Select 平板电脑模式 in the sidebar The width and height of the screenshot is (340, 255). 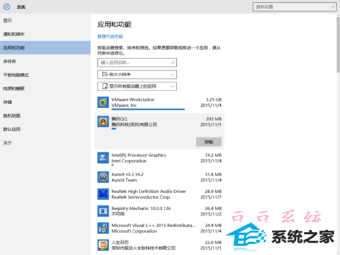(x=46, y=75)
